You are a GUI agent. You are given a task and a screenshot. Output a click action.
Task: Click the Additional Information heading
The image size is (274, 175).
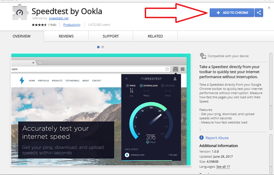point(218,146)
